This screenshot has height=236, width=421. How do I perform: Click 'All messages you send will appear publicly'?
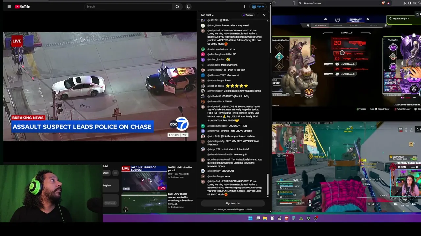point(233,210)
